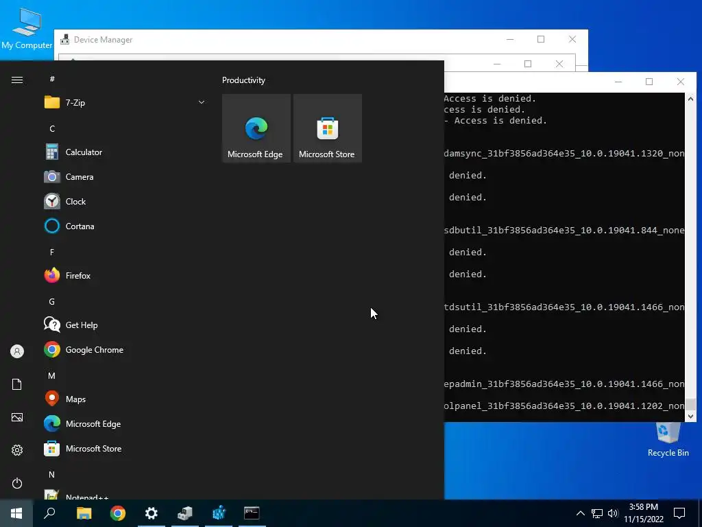Open the 7-Zip folder in app list
702x527 pixels.
(x=125, y=103)
